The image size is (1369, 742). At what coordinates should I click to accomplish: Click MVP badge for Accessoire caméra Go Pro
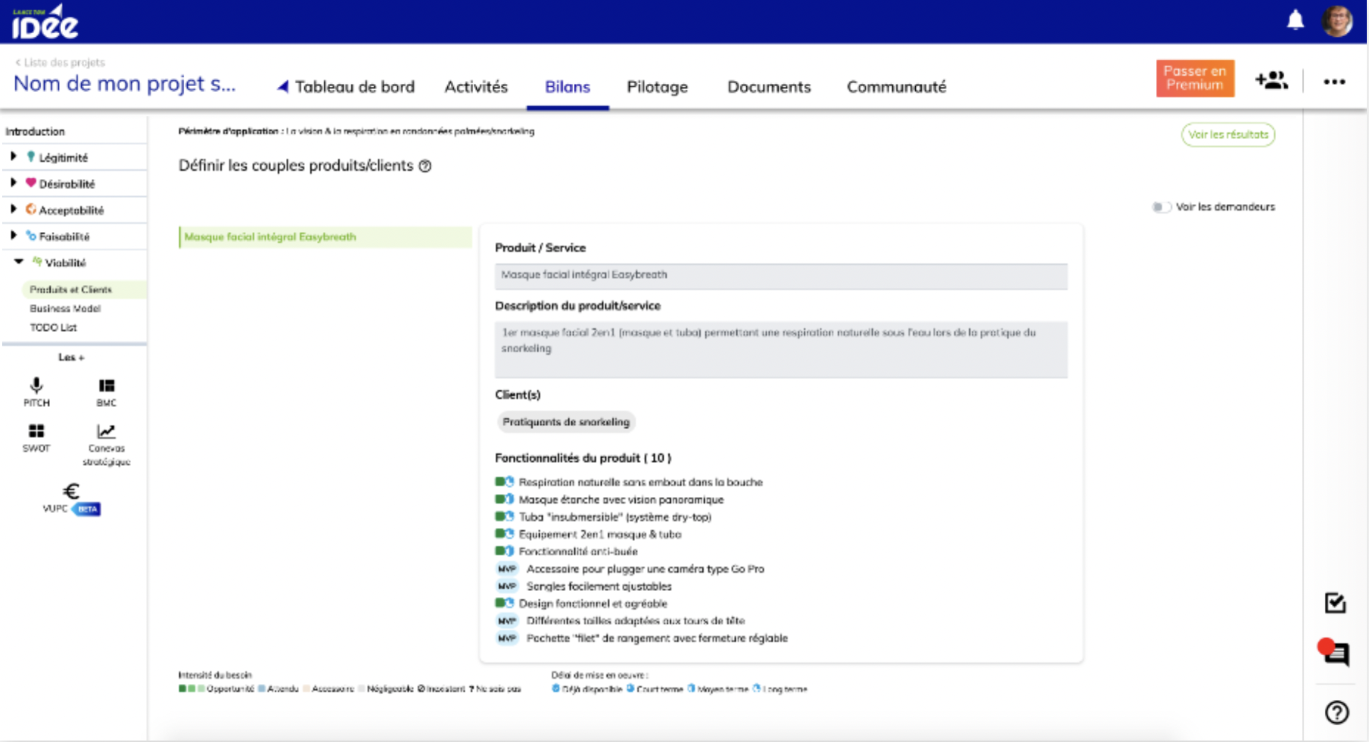(507, 568)
